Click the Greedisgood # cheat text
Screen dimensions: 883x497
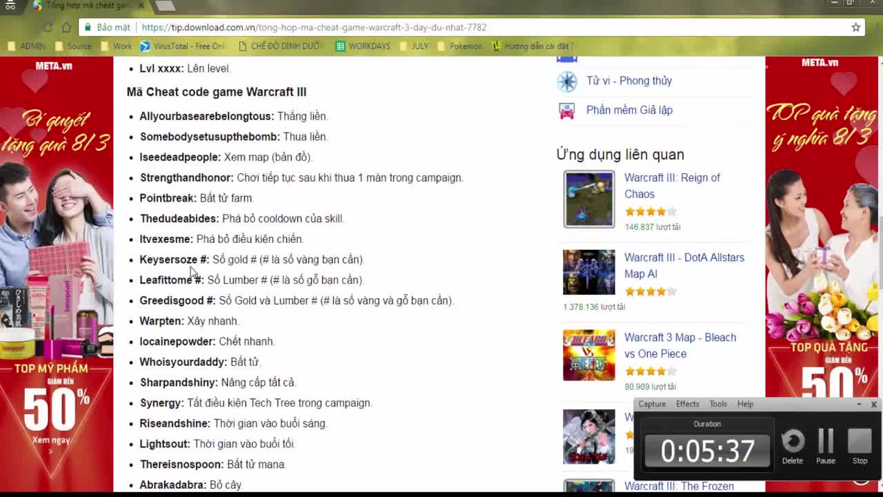(178, 301)
